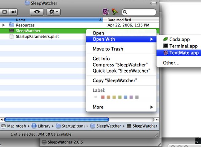The image size is (201, 147).
Task: Click SleepWatcher file in the path bar
Action: [142, 126]
